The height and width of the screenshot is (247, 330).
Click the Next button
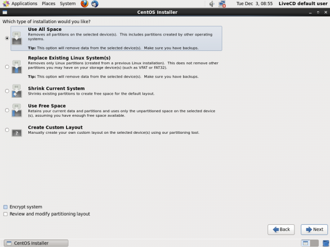point(314,230)
